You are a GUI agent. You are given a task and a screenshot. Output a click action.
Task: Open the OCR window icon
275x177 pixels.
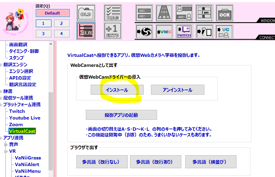tap(224, 13)
